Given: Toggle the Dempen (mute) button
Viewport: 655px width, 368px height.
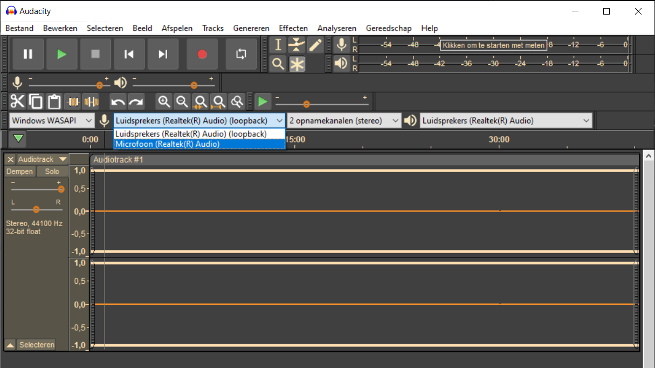Looking at the screenshot, I should [x=20, y=172].
